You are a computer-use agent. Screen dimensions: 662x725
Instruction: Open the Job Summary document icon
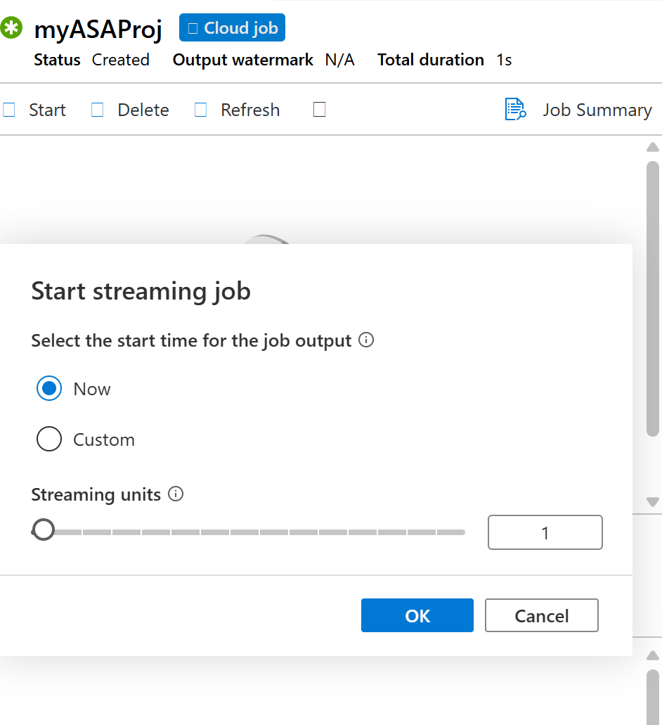(x=515, y=110)
